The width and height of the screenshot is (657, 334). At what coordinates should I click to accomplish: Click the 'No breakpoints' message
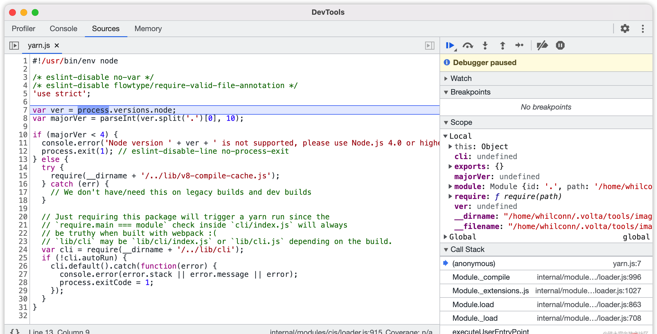(x=546, y=107)
